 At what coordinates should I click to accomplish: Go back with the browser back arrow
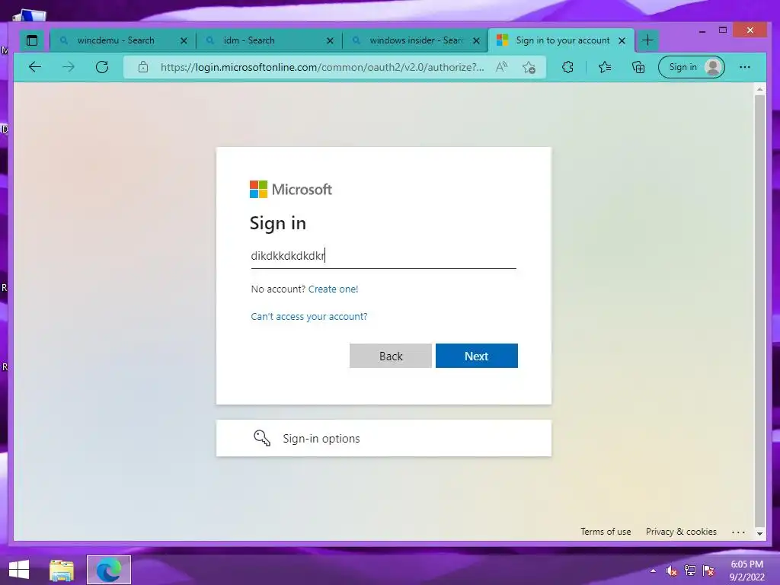[x=35, y=67]
